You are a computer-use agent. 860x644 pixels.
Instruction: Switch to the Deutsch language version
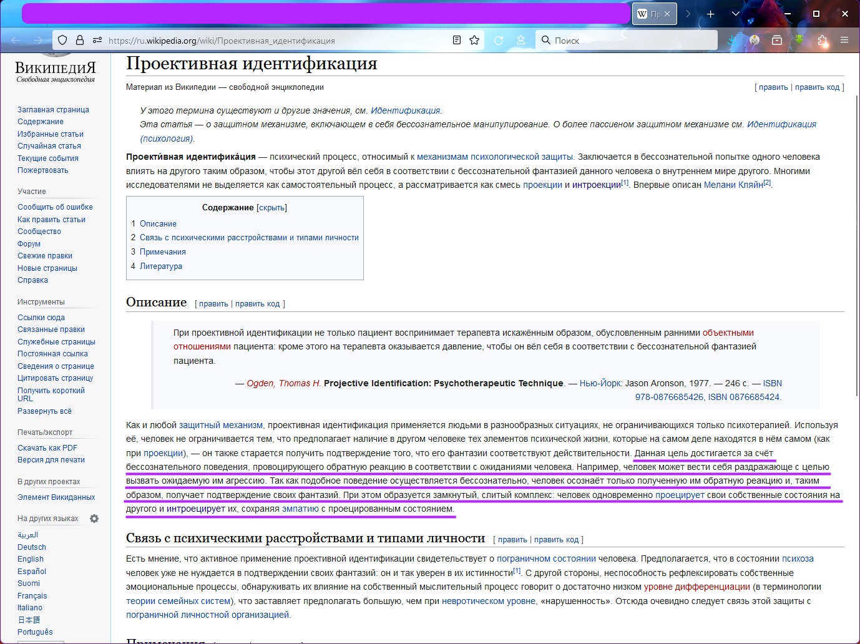(x=32, y=547)
